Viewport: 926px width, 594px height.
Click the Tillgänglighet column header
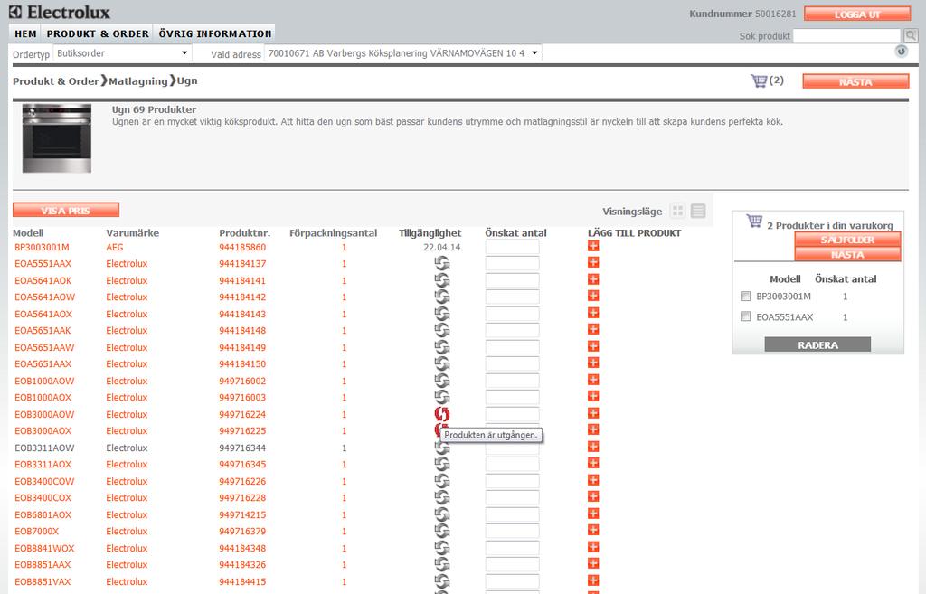[430, 232]
